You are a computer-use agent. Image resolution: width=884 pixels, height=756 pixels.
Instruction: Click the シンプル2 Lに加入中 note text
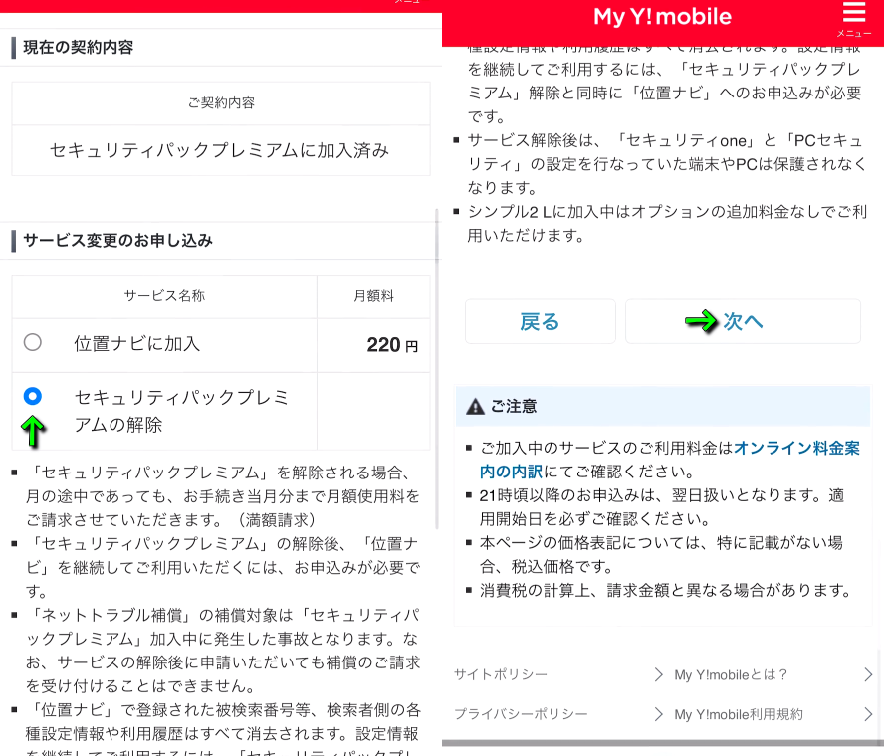(668, 223)
